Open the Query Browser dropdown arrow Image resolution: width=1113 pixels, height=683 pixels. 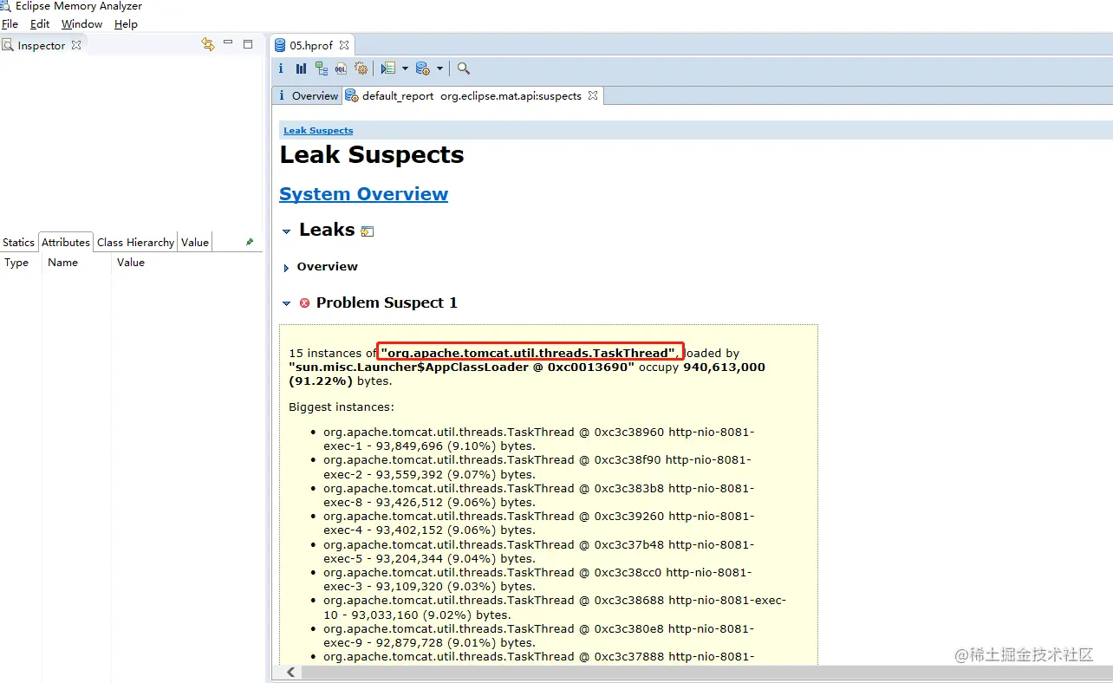439,68
